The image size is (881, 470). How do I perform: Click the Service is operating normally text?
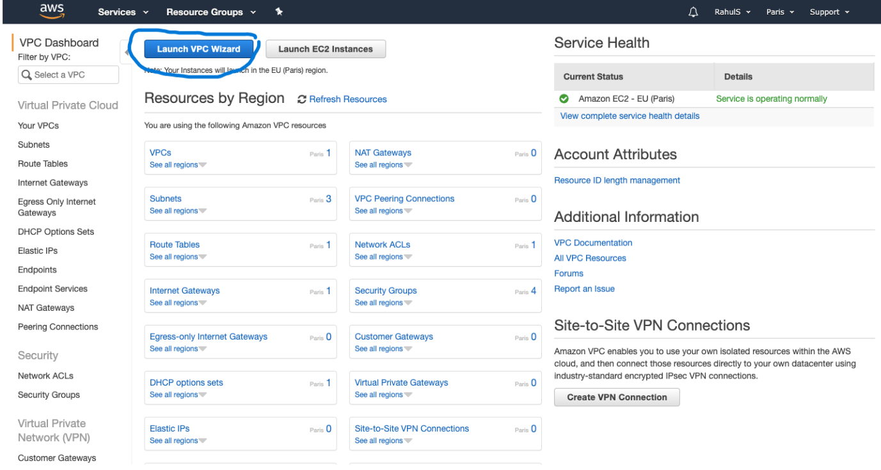point(772,99)
